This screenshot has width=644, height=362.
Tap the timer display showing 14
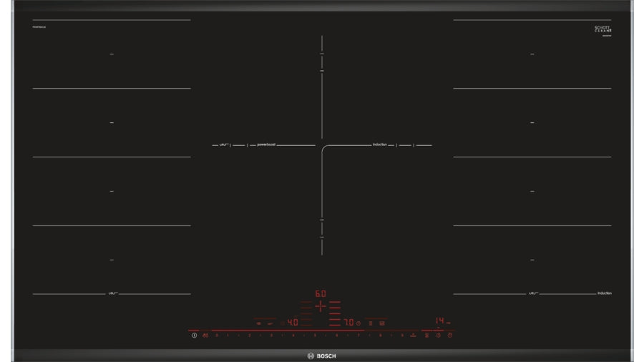439,321
